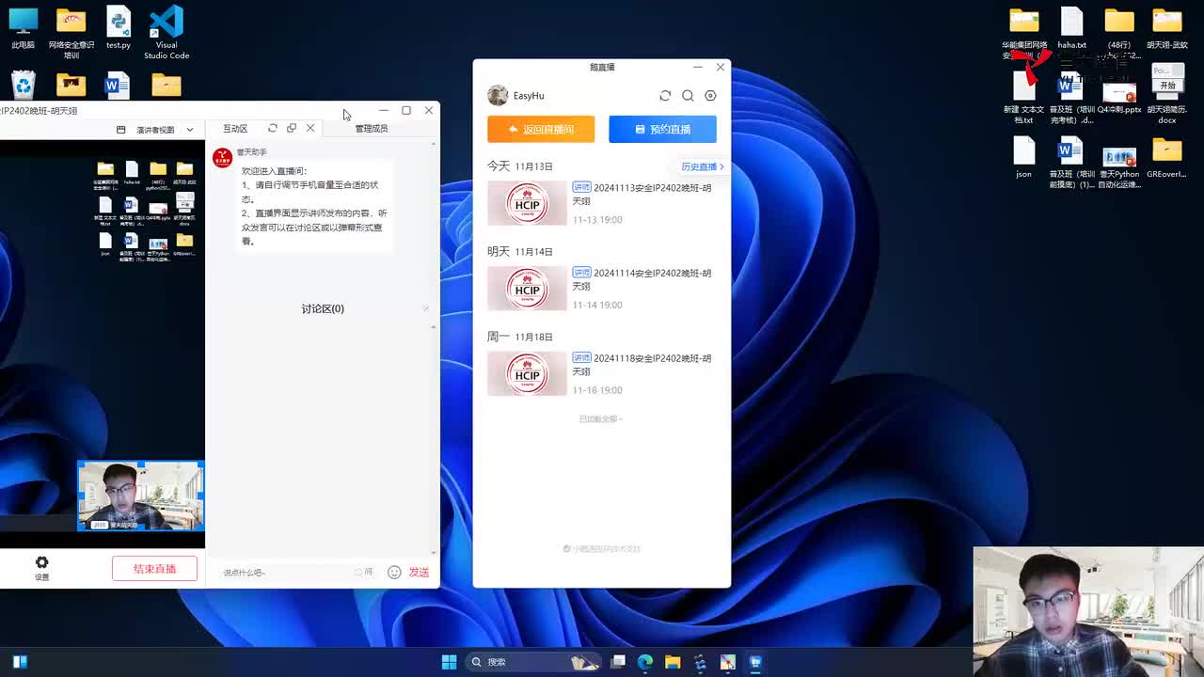This screenshot has height=677, width=1204.
Task: Open the 胡天翊简历.docx file
Action: [x=1167, y=95]
